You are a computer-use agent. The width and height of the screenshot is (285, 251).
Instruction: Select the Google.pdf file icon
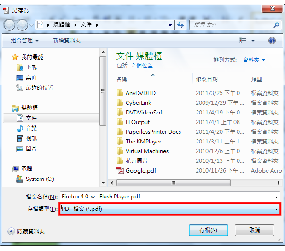click(120, 171)
